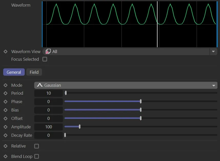The height and width of the screenshot is (161, 220).
Task: Click the keyframe diamond beside Amplitude
Action: point(5,127)
